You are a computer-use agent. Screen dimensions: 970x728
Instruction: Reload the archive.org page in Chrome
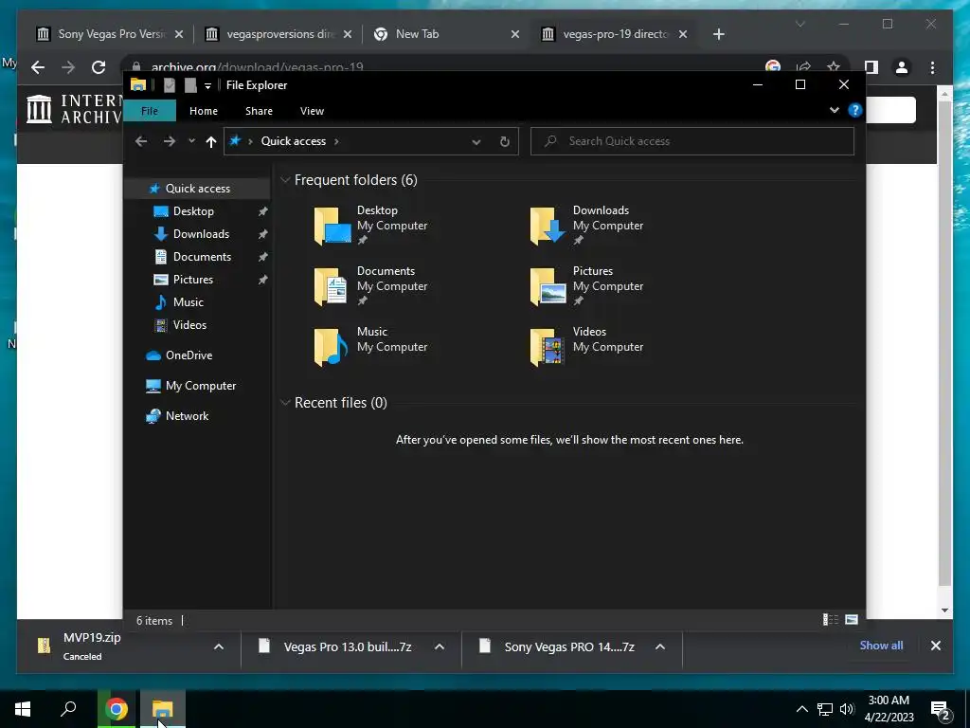(99, 67)
